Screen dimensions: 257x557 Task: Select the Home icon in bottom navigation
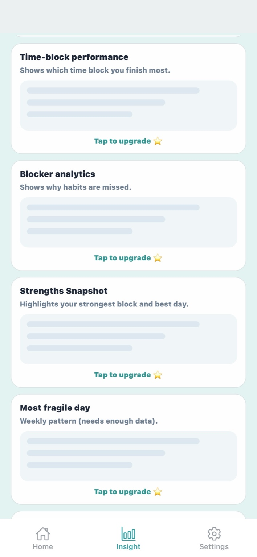(42, 534)
